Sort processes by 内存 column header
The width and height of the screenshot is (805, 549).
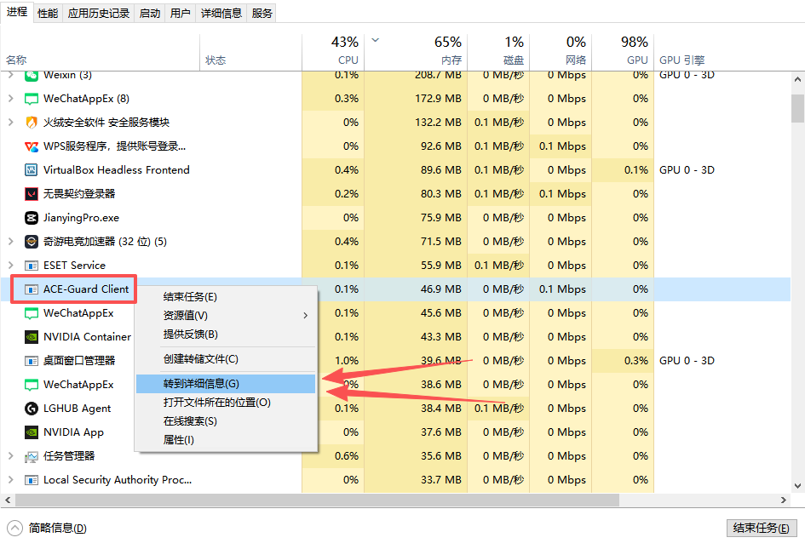(451, 60)
